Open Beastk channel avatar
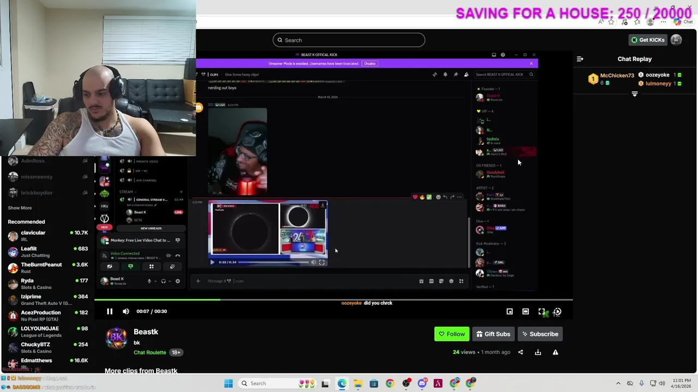The height and width of the screenshot is (392, 698). click(x=116, y=338)
